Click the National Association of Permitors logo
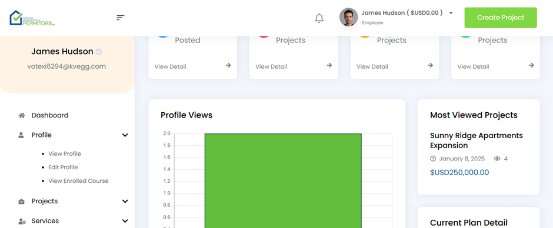This screenshot has height=228, width=553. 32,18
